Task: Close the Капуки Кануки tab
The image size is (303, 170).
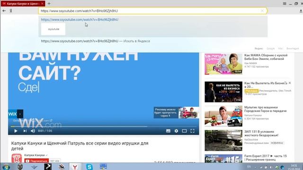Action: point(42,3)
